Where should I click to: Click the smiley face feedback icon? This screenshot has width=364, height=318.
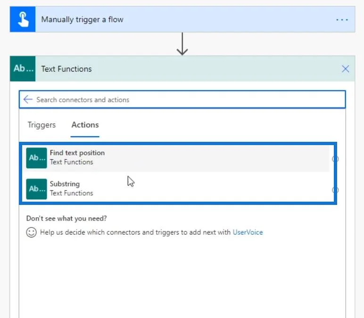coord(31,232)
